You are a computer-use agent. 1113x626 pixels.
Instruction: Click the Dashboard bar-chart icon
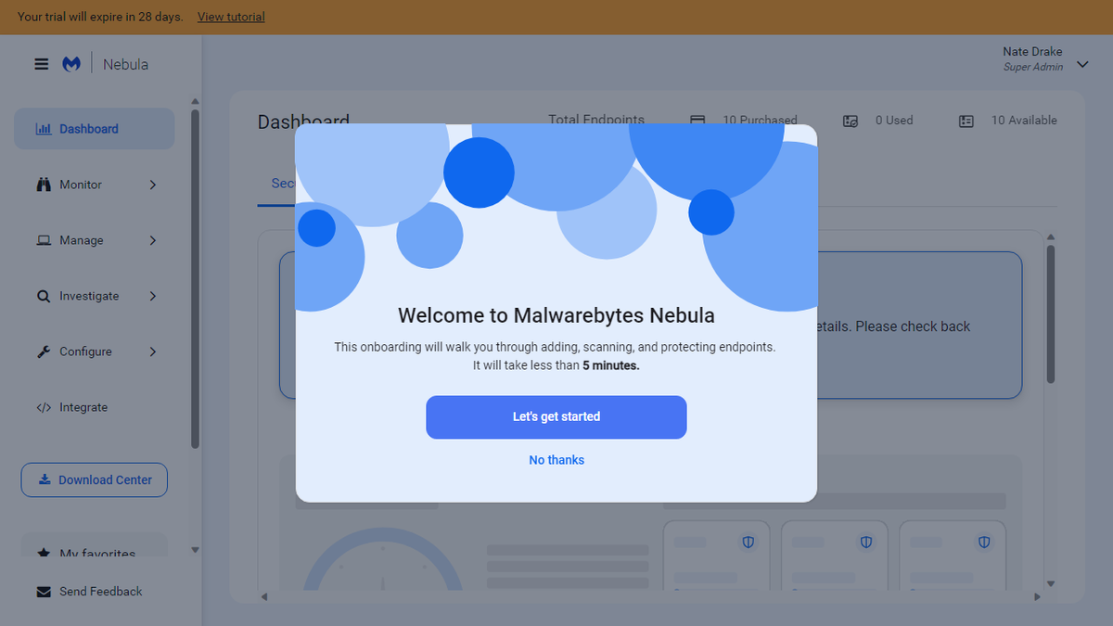click(x=45, y=128)
